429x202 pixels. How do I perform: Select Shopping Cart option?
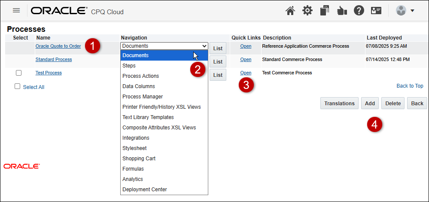(x=164, y=159)
